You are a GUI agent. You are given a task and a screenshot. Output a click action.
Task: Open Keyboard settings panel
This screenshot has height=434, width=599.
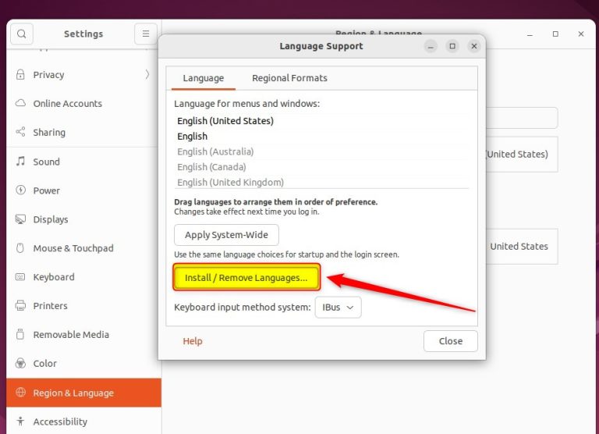83,277
